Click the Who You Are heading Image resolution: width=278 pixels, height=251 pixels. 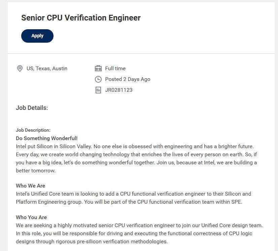(31, 217)
